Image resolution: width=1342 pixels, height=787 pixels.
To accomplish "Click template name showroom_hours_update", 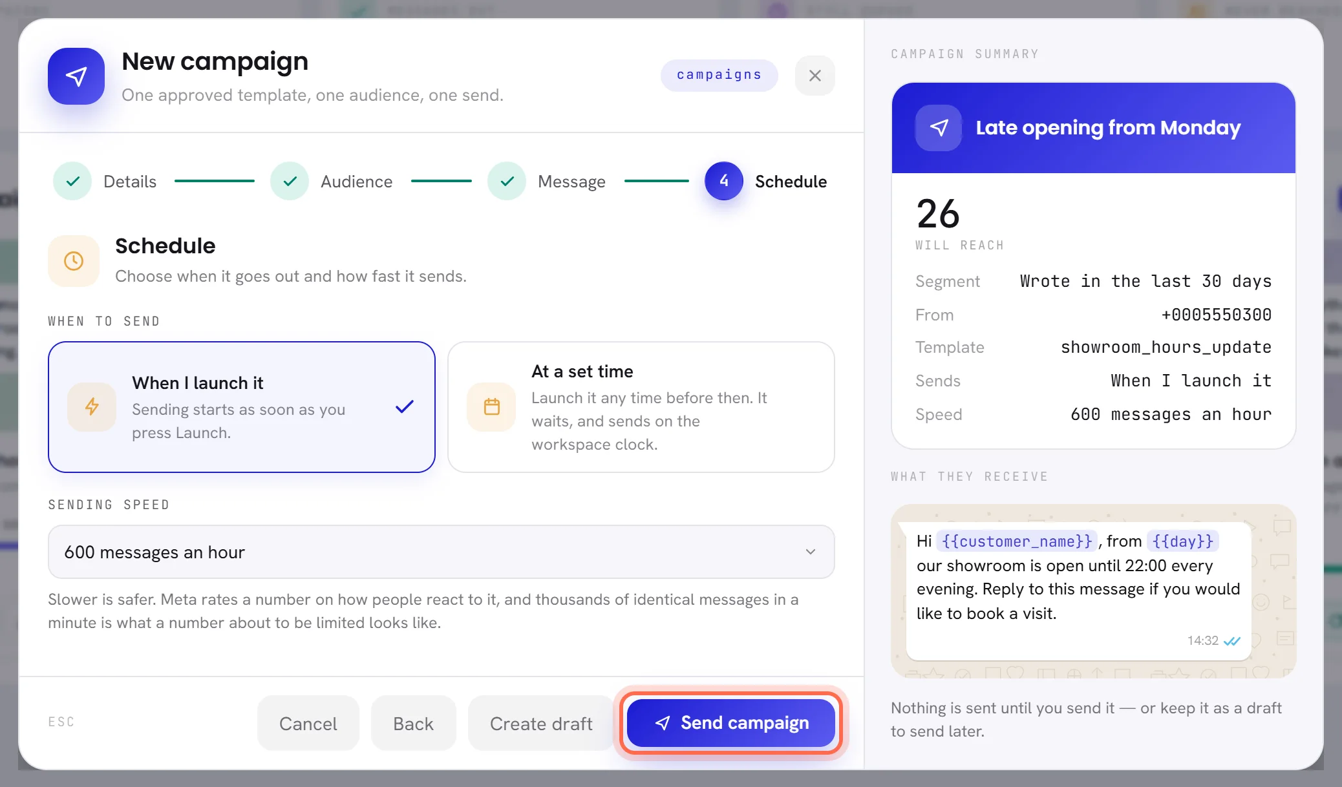I will [1166, 347].
